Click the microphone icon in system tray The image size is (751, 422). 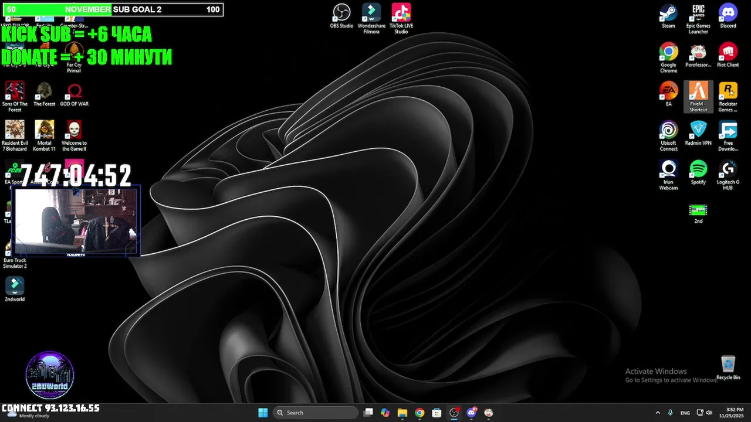pyautogui.click(x=670, y=413)
